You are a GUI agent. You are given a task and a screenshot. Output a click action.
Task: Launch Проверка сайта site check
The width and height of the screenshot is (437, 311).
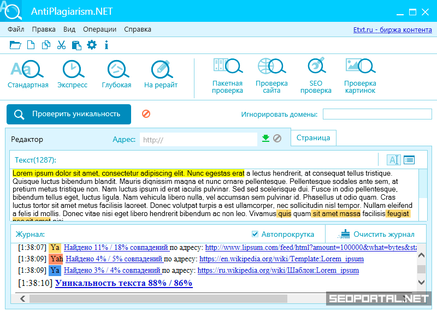tap(271, 75)
